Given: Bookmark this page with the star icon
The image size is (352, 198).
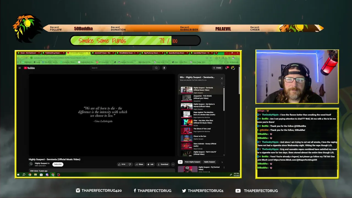Looking at the screenshot, I should click(x=210, y=58).
